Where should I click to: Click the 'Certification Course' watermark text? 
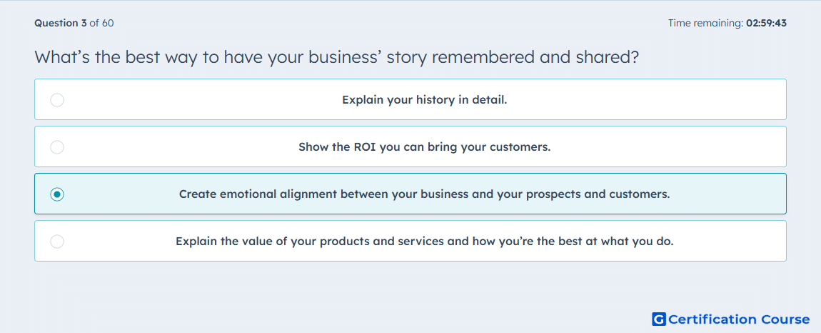(x=739, y=319)
